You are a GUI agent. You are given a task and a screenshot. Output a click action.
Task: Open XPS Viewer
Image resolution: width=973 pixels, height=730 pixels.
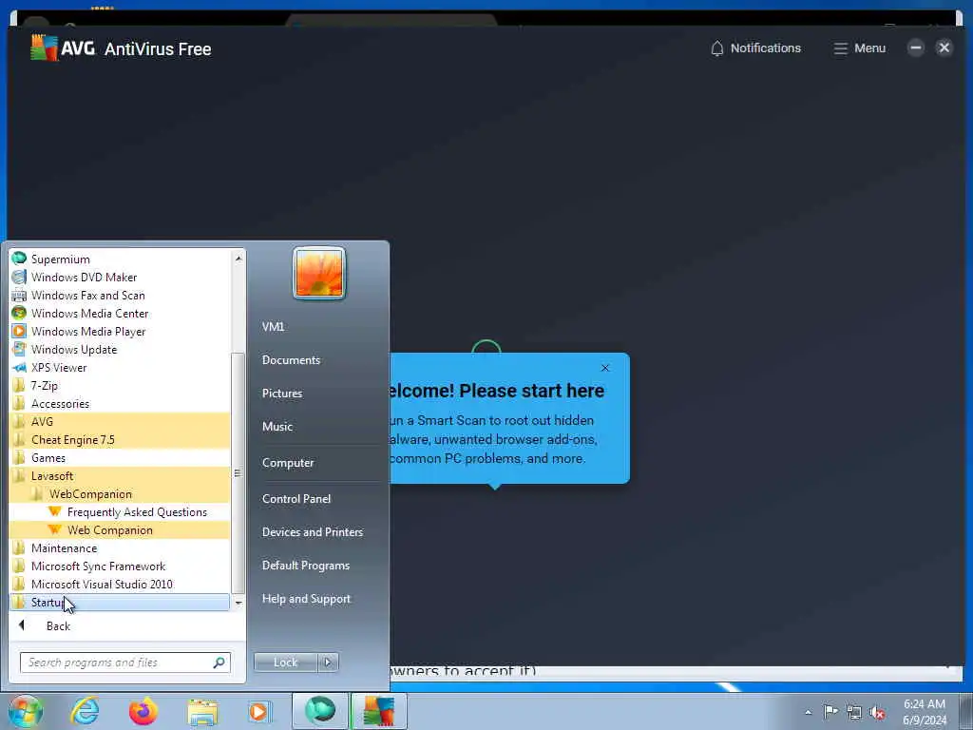[120, 367]
